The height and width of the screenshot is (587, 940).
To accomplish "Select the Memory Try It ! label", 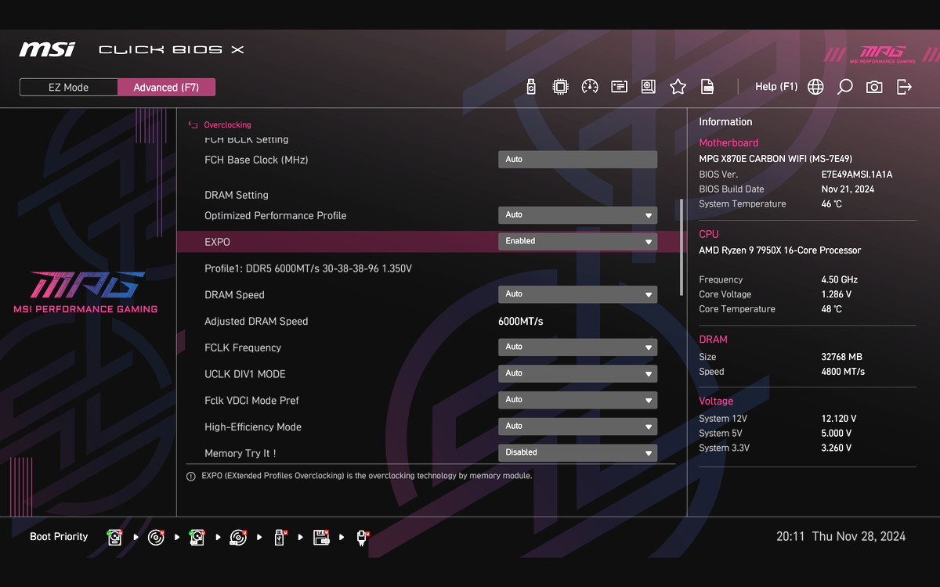I will pos(240,453).
